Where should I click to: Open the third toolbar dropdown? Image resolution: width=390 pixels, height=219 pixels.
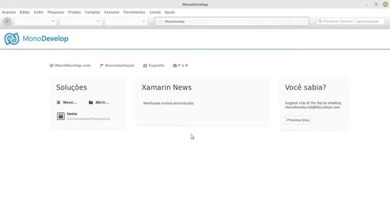pos(126,22)
